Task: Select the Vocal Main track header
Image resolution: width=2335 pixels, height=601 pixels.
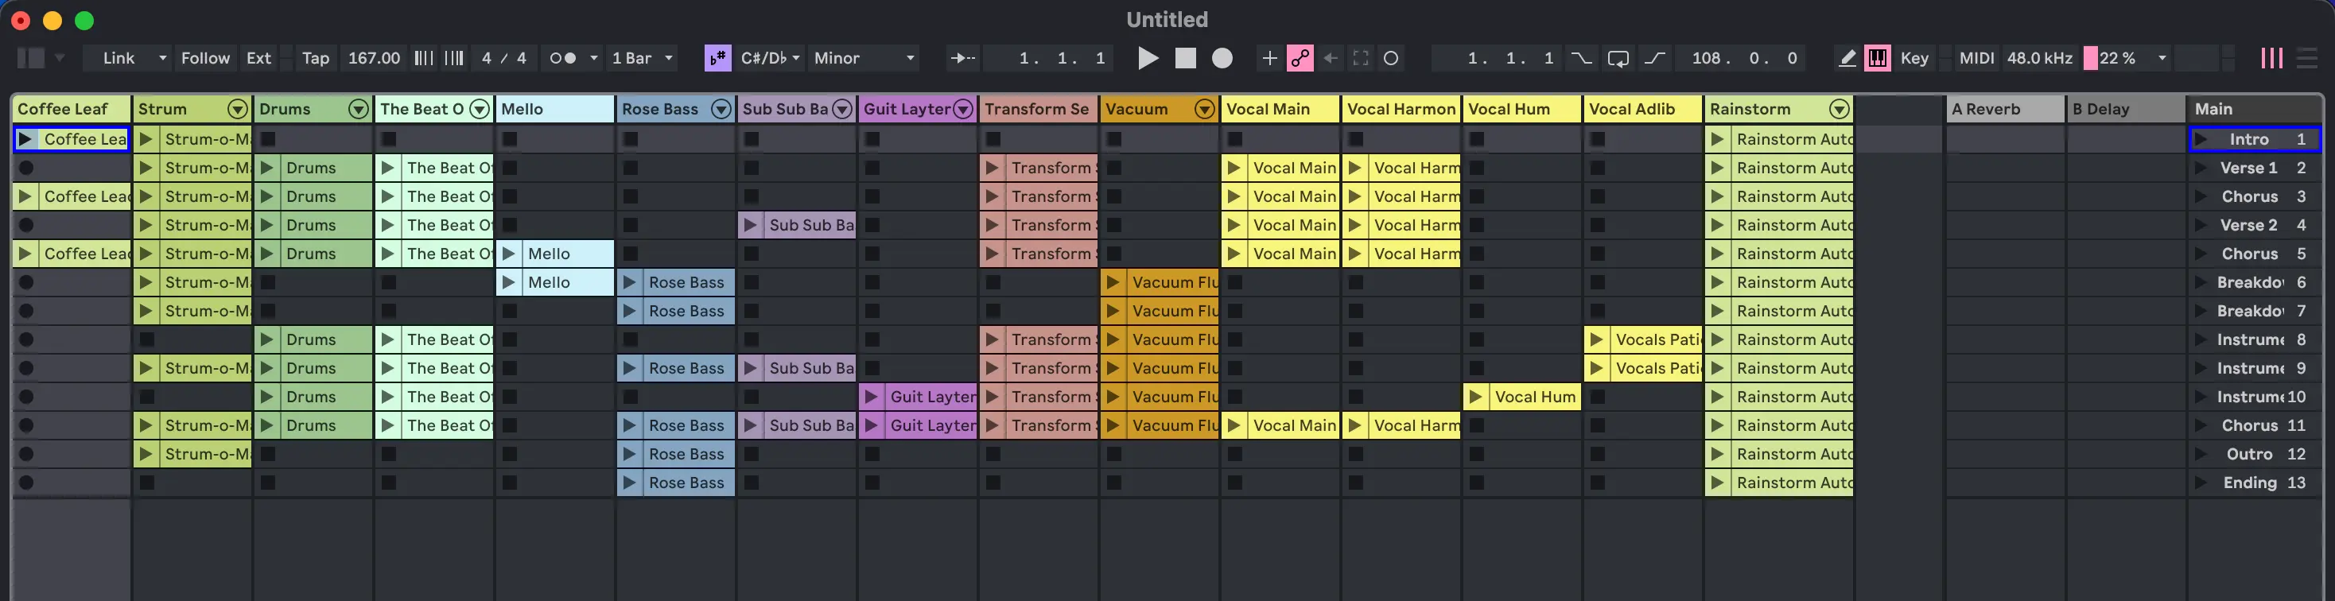Action: 1279,109
